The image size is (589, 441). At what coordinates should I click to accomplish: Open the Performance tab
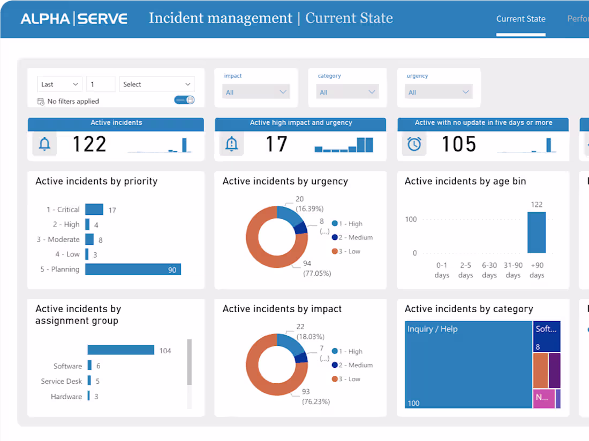click(577, 19)
